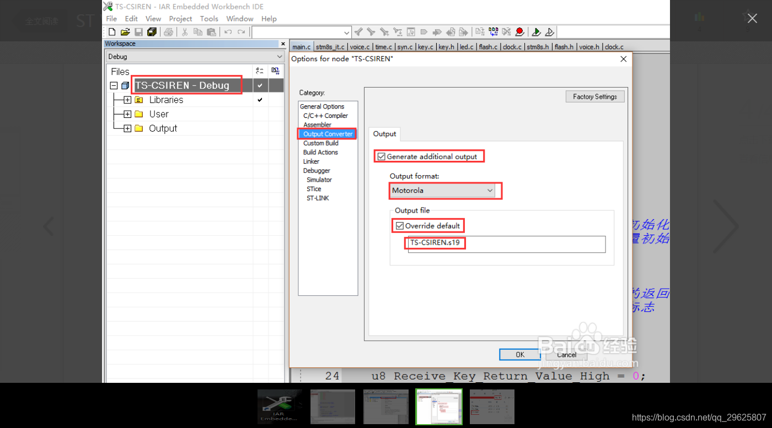Image resolution: width=772 pixels, height=428 pixels.
Task: Click the IAR application icon in title bar
Action: (x=108, y=6)
